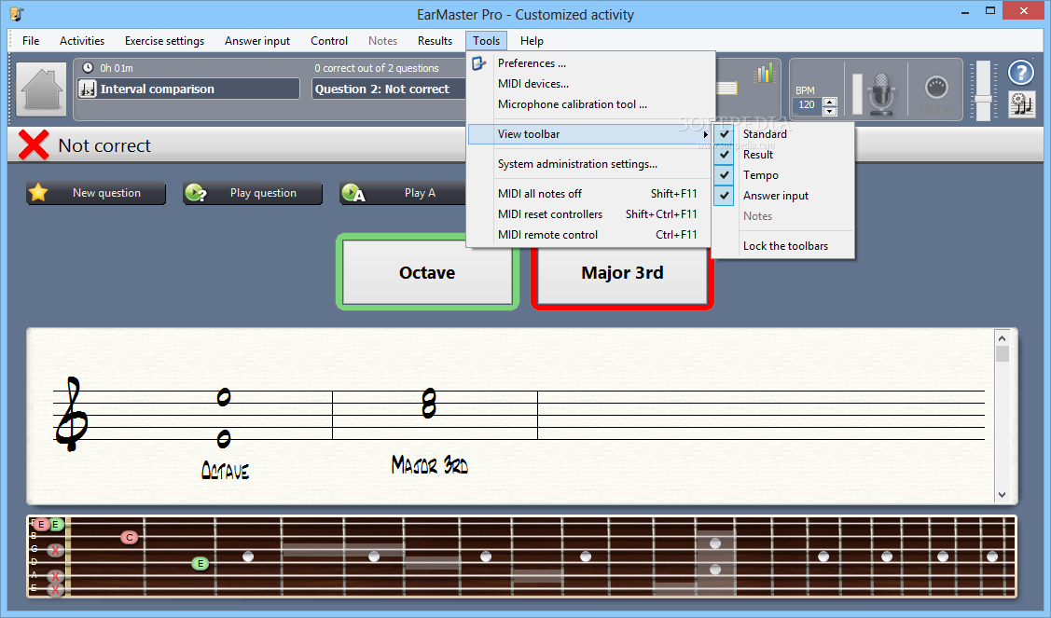Click the Major 3rd notes on staff
Viewport: 1051px width, 618px height.
(429, 404)
